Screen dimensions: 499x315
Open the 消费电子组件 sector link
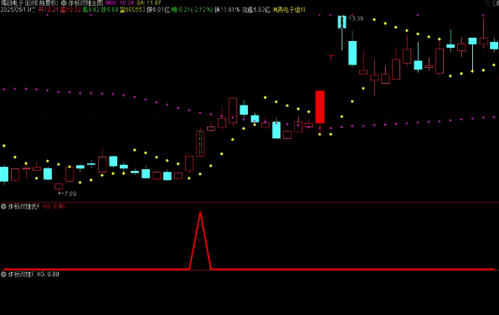(x=289, y=10)
